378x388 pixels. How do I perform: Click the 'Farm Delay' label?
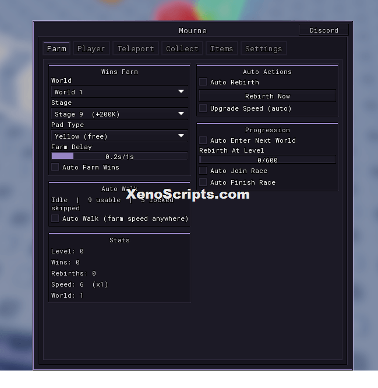pyautogui.click(x=72, y=147)
